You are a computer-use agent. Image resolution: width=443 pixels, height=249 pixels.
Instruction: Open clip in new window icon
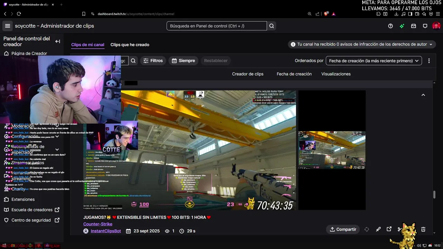pos(389,229)
